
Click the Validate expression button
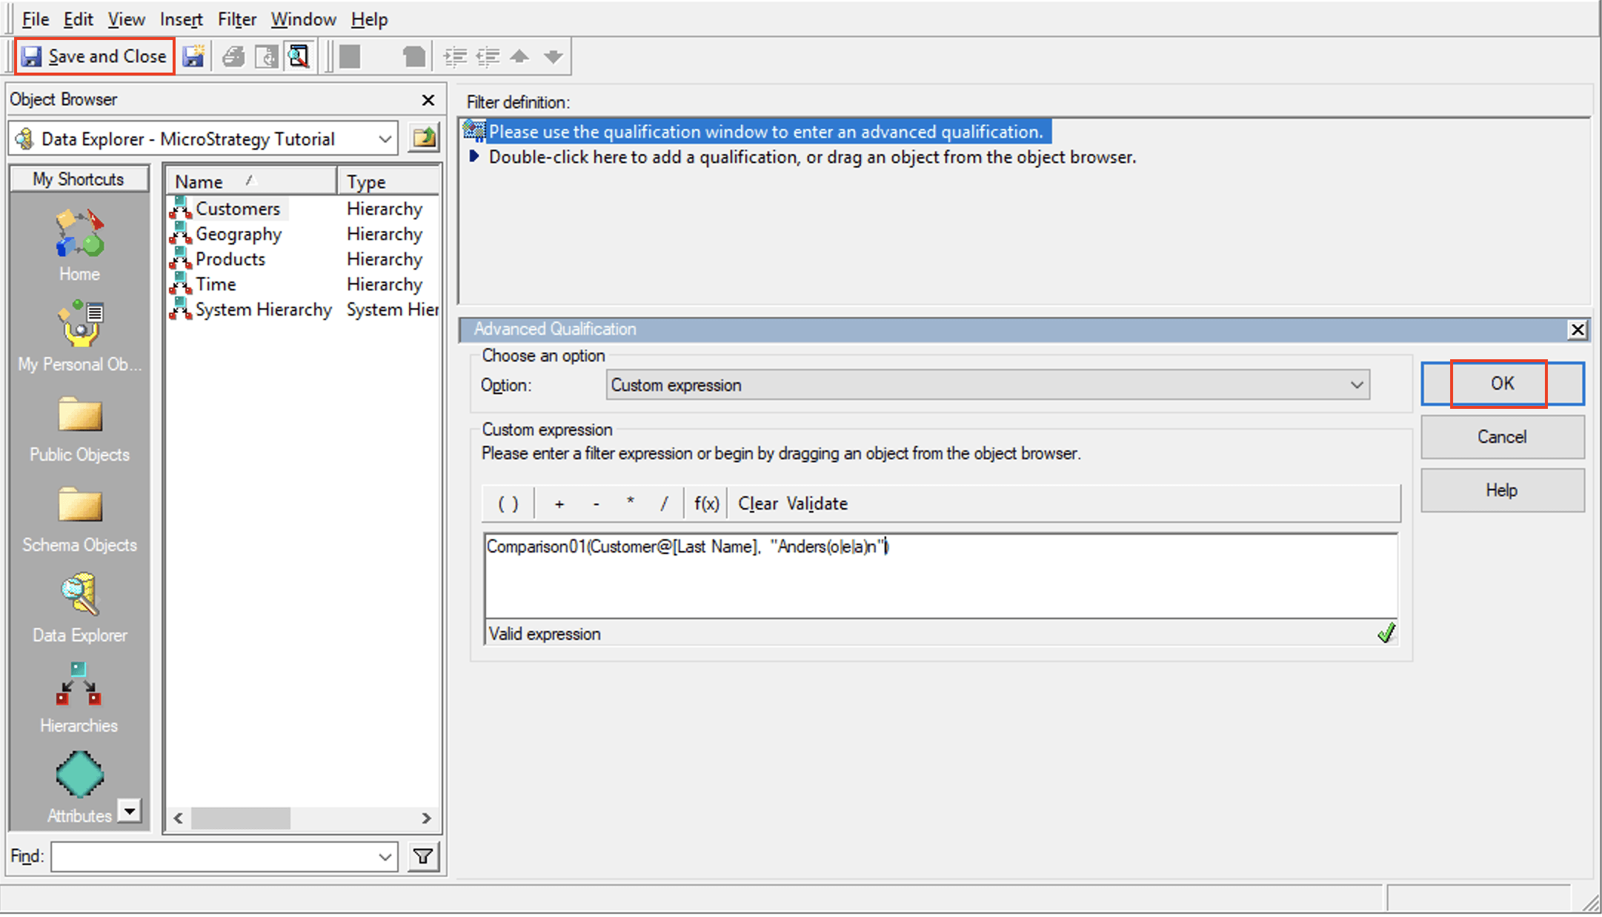(x=817, y=504)
